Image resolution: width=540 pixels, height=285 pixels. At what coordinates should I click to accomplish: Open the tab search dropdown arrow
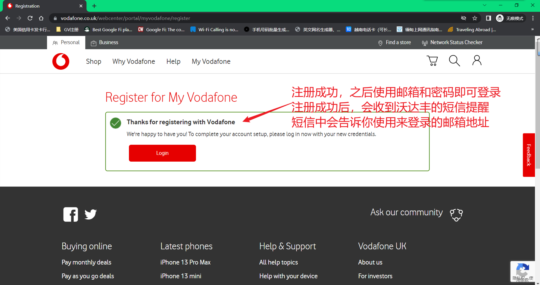[x=484, y=5]
